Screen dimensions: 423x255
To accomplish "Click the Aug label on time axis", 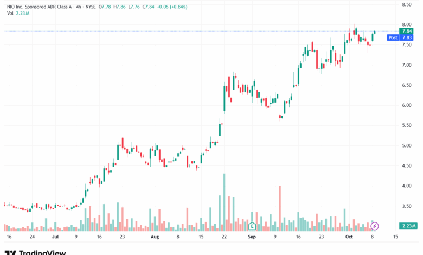I will 155,238.
